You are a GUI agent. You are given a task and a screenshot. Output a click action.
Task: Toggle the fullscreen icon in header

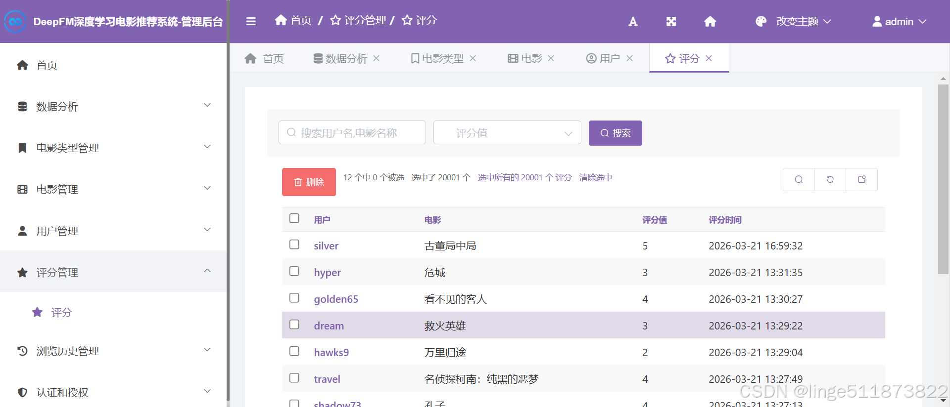671,21
